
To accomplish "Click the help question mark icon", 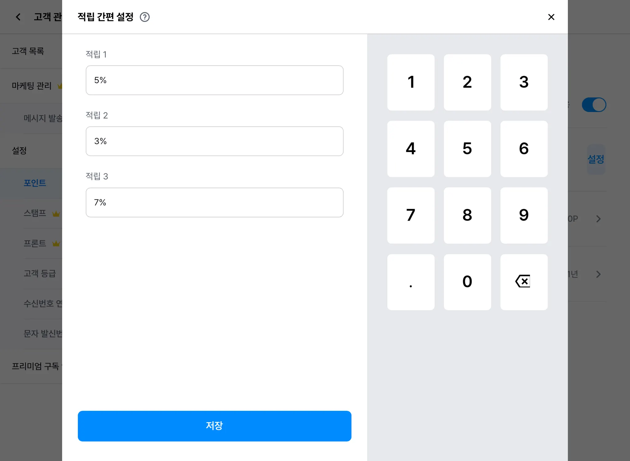I will 145,17.
